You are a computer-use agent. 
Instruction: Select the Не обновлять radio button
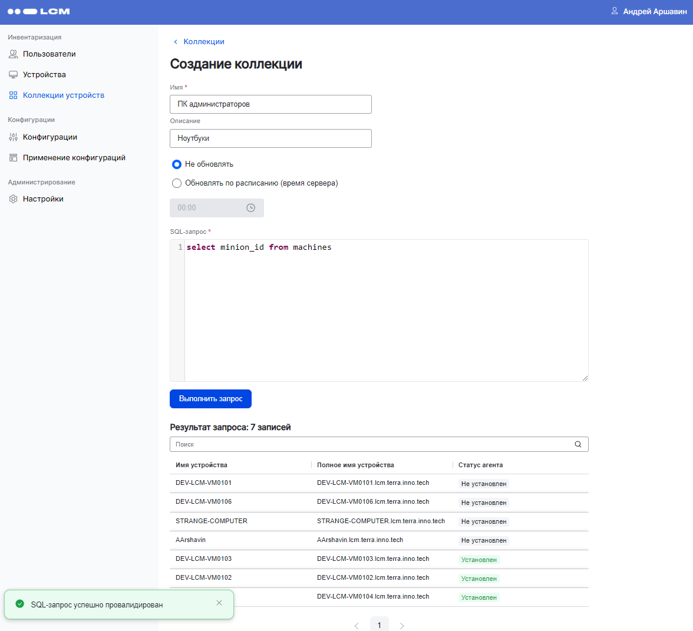pos(176,164)
